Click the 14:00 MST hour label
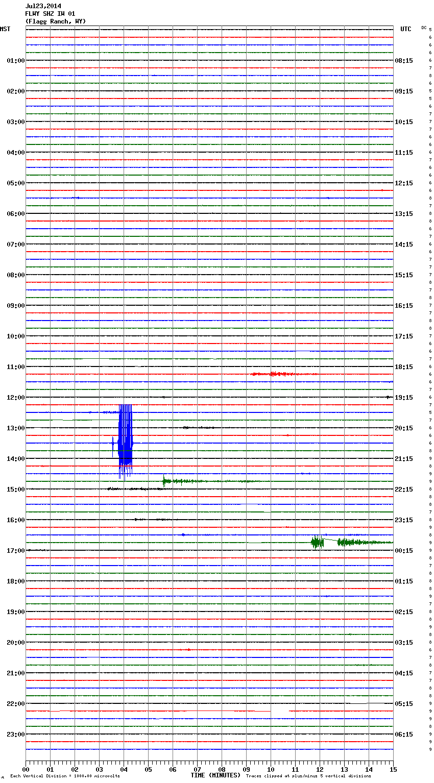This screenshot has height=783, width=434. point(16,459)
